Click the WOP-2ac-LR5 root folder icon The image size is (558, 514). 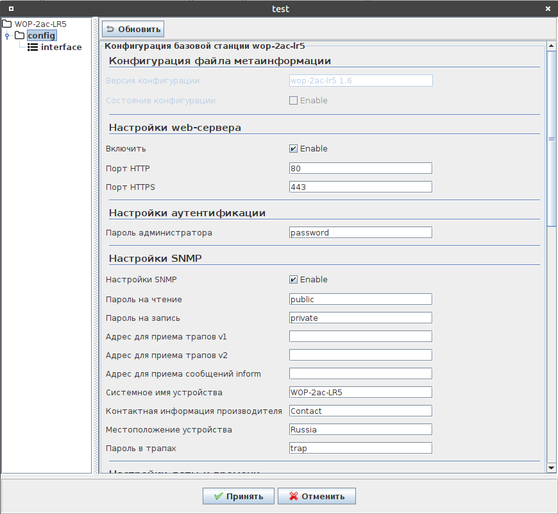tap(8, 24)
